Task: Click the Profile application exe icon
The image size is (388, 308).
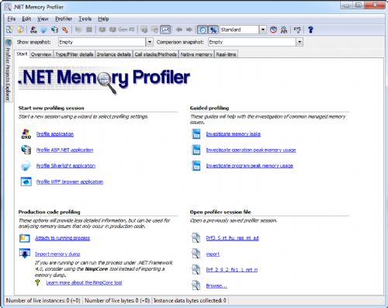Action: [26, 134]
